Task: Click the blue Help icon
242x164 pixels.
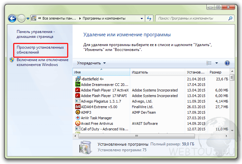Action: coord(227,63)
